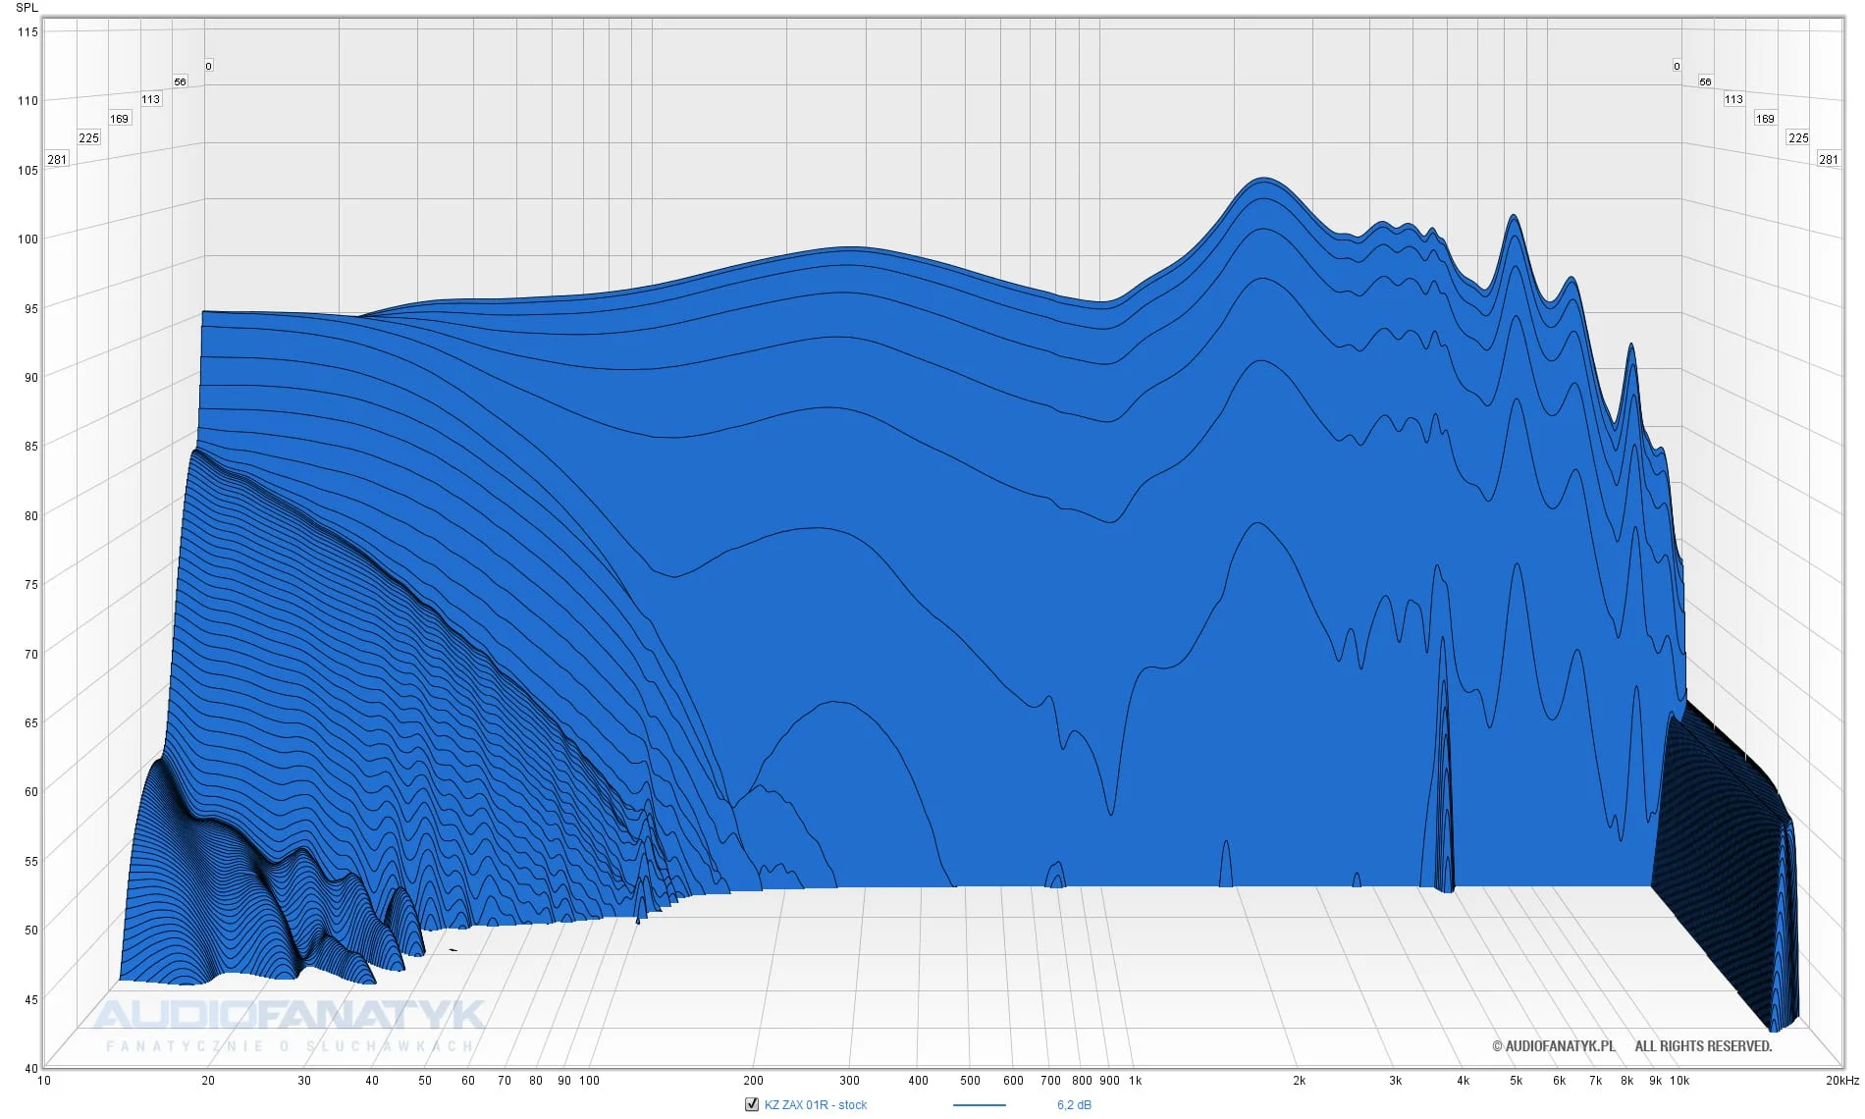Click the right 113 time axis label
The width and height of the screenshot is (1865, 1119).
click(1734, 99)
